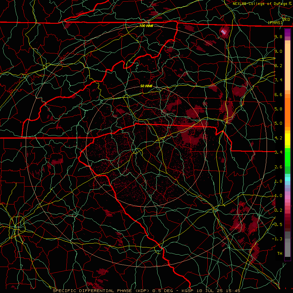
Task: Select the pink colorbar segment near 1.0
Action: tap(287, 197)
